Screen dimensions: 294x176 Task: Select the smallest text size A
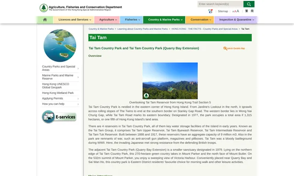click(233, 11)
